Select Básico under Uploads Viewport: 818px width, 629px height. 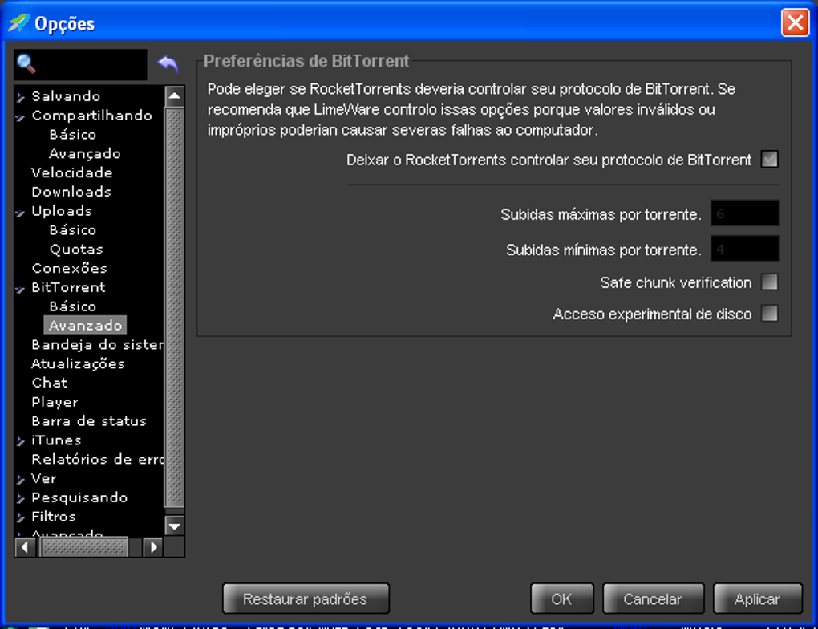point(72,229)
